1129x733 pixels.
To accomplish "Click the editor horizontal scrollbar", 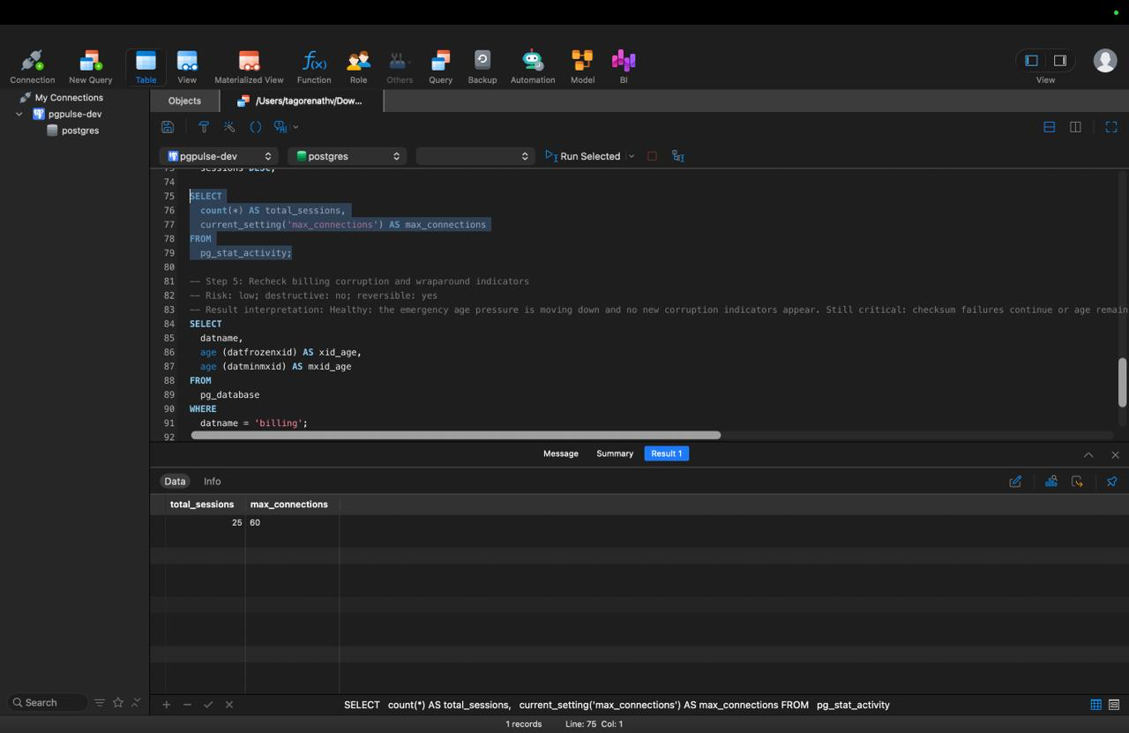I will coord(456,435).
